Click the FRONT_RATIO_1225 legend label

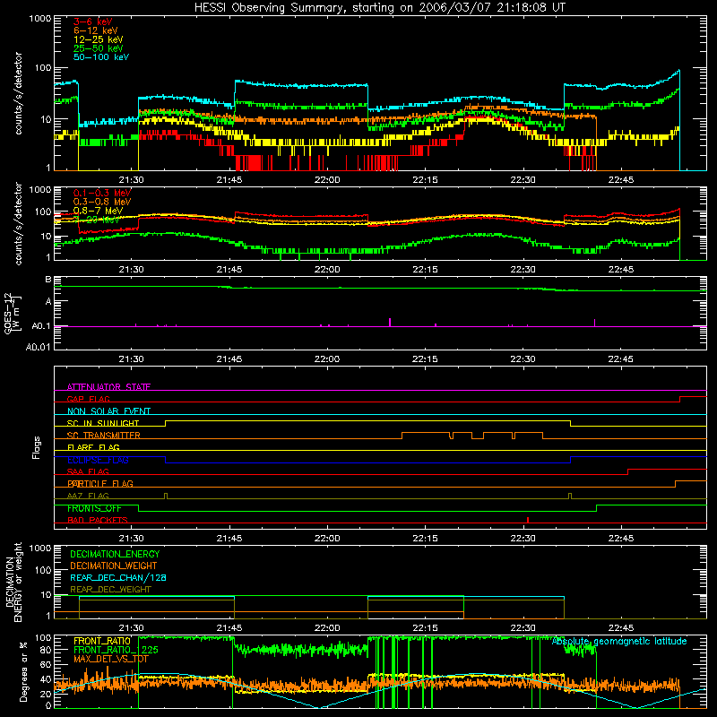tap(116, 650)
